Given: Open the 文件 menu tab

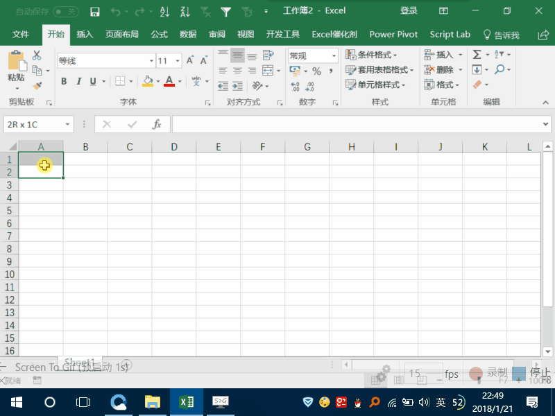Looking at the screenshot, I should point(21,34).
